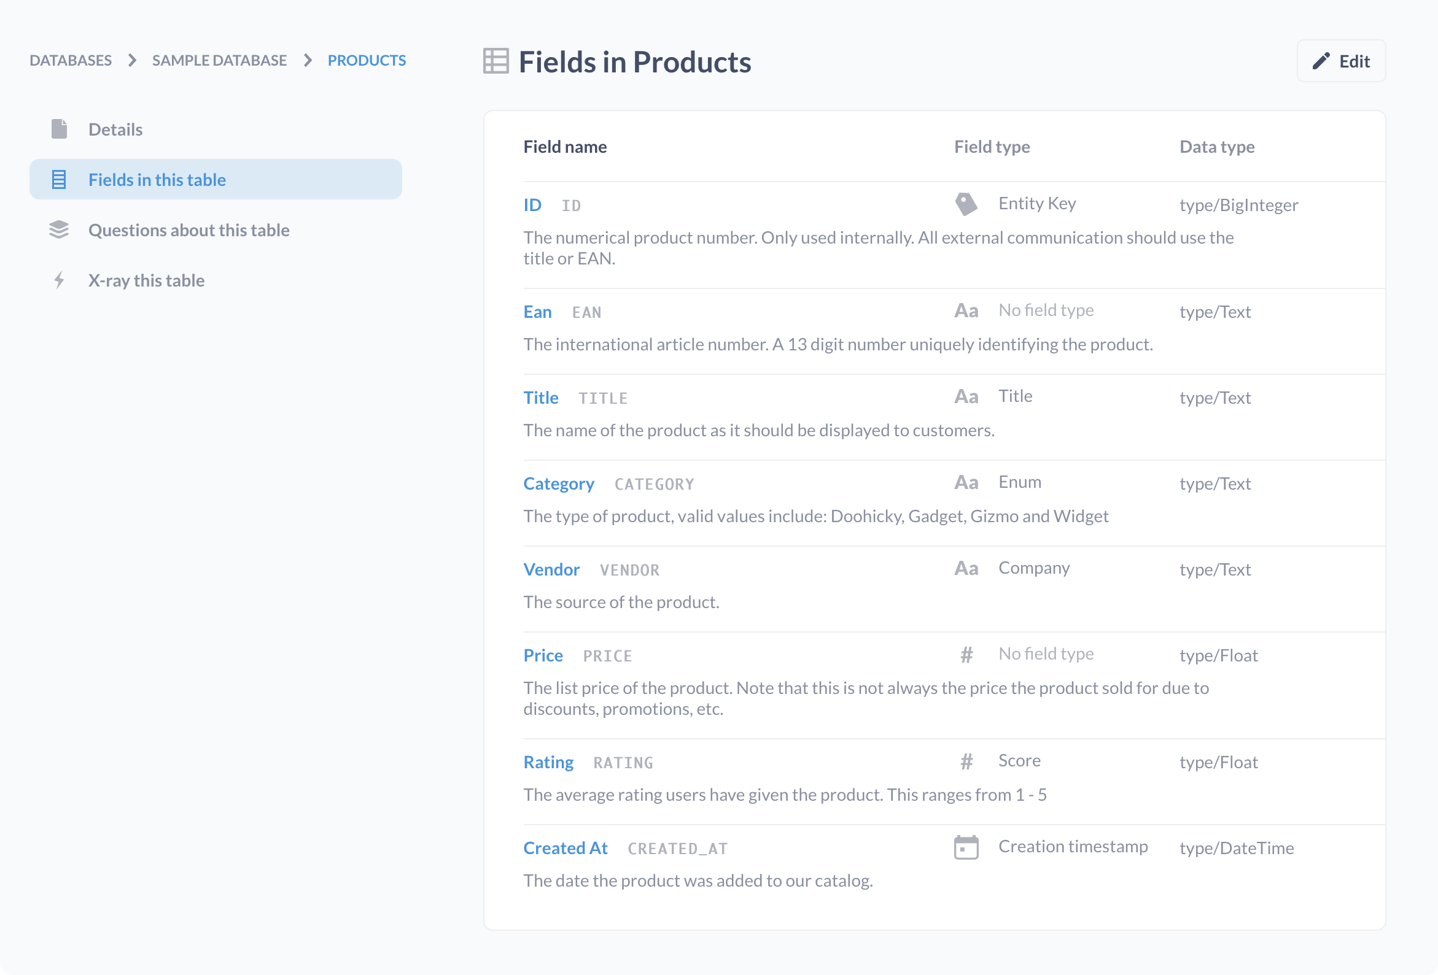
Task: Click the Enum field type icon for Category
Action: coord(966,482)
